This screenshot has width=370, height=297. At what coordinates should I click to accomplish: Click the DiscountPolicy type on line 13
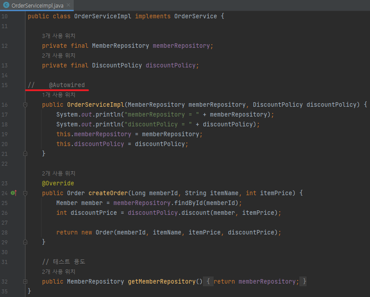tap(117, 65)
